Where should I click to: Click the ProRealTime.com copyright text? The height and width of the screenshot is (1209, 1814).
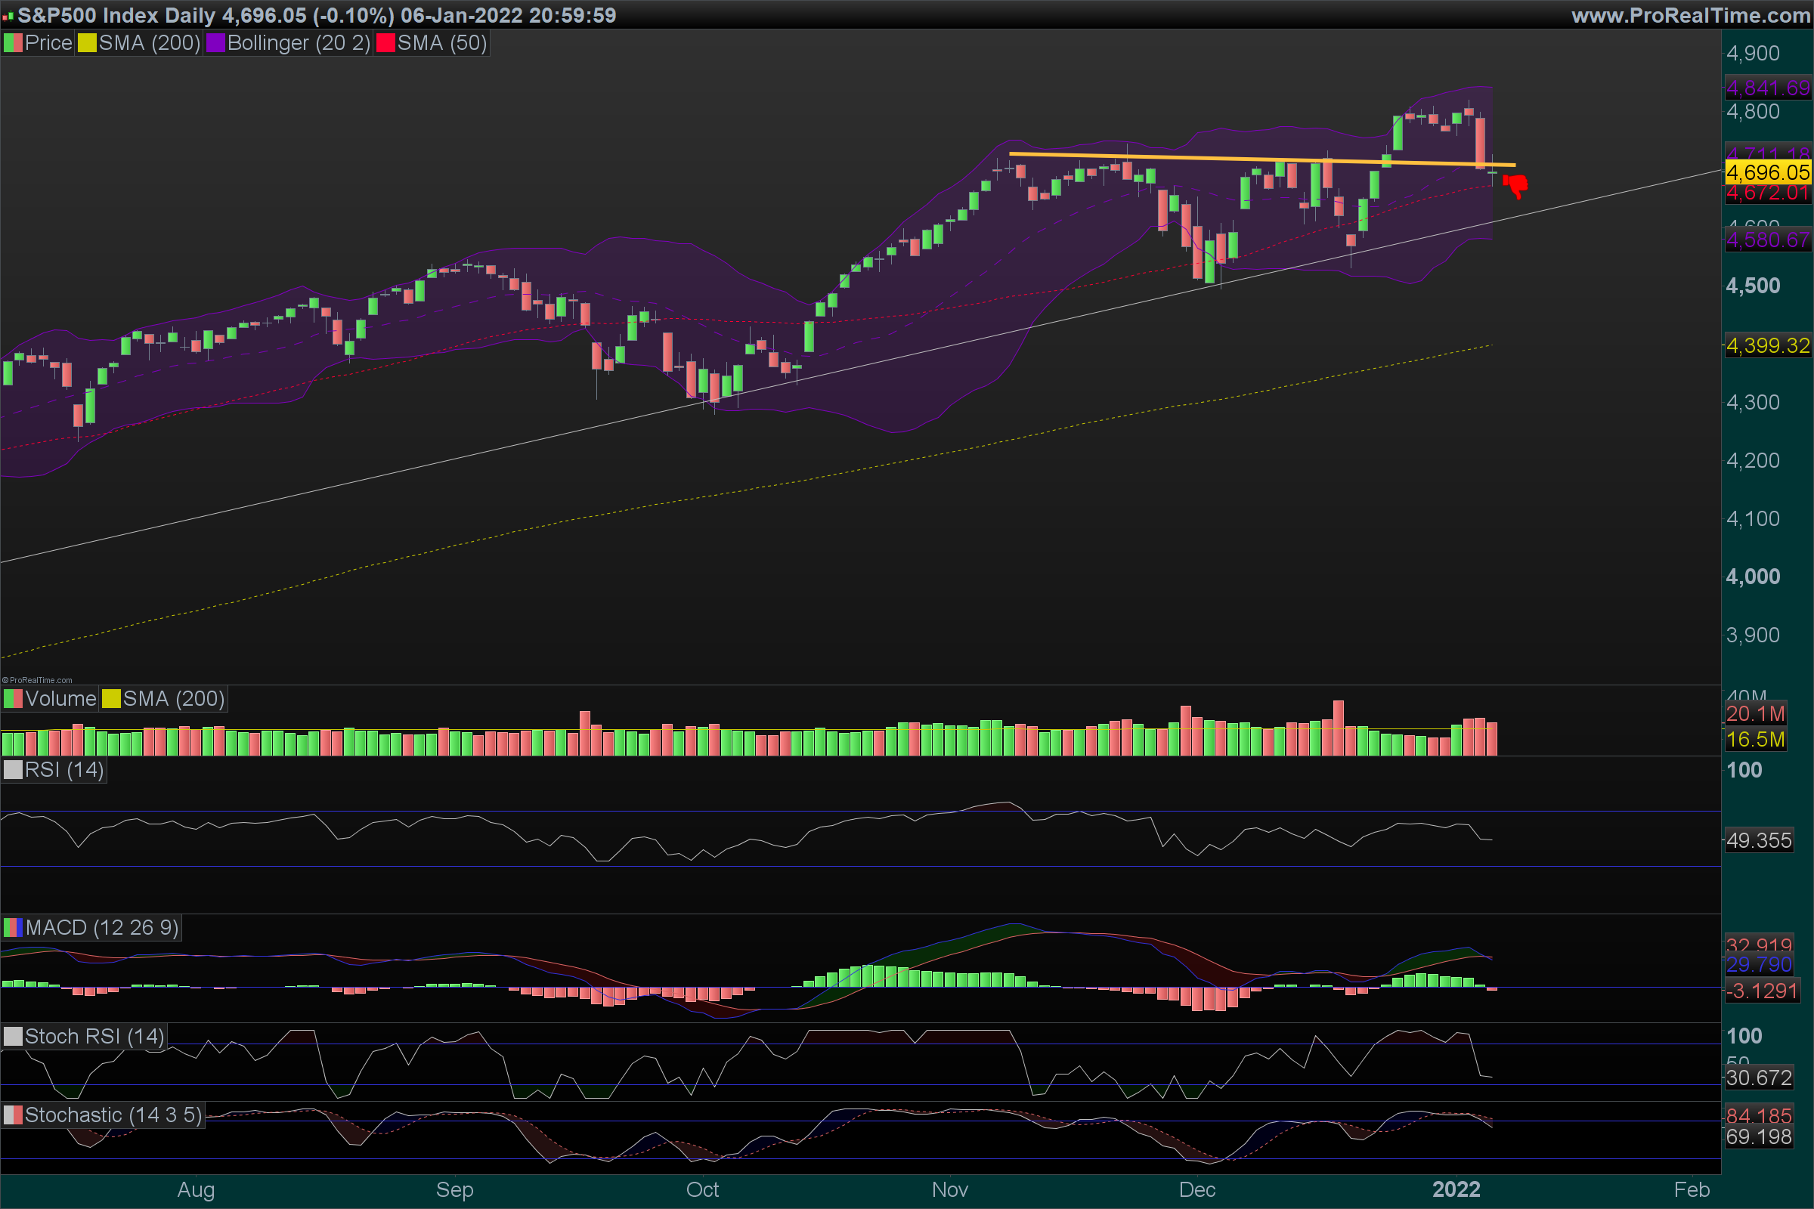37,680
